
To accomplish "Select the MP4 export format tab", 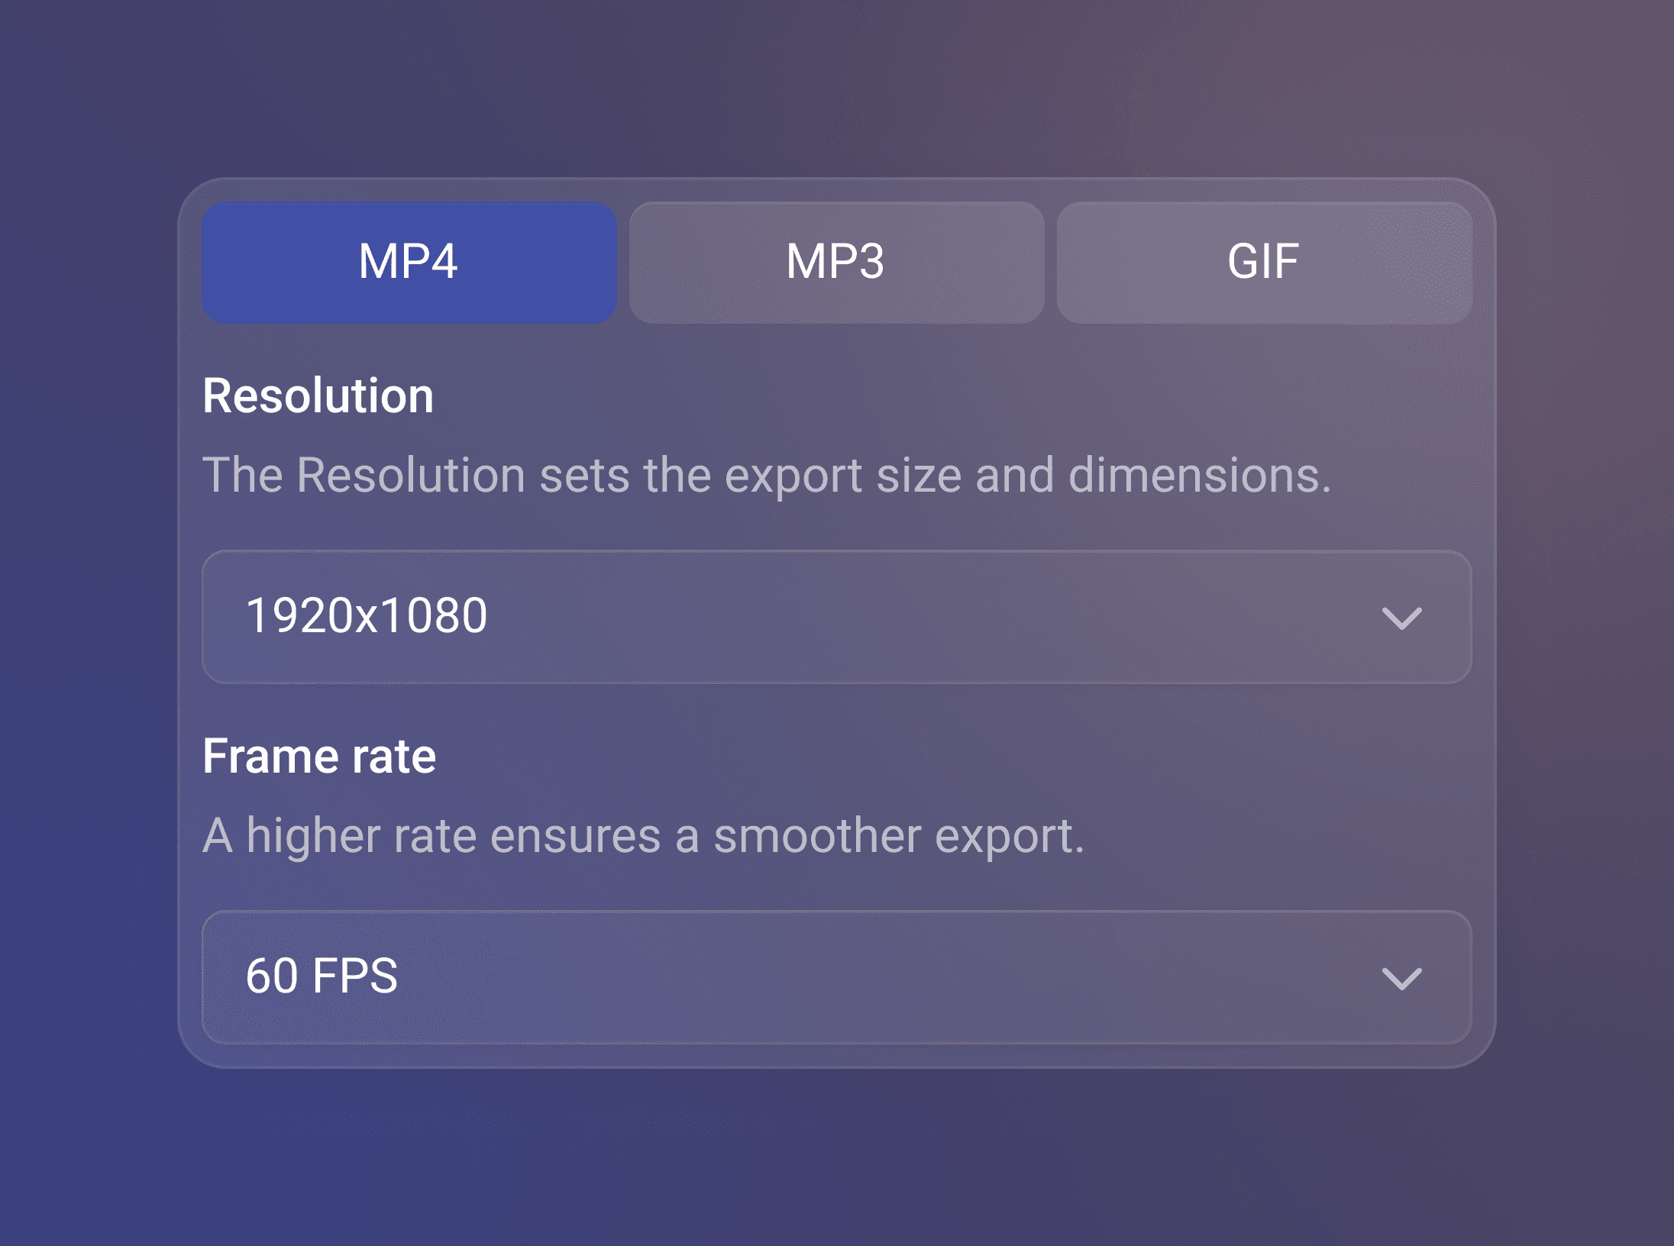I will (x=409, y=263).
